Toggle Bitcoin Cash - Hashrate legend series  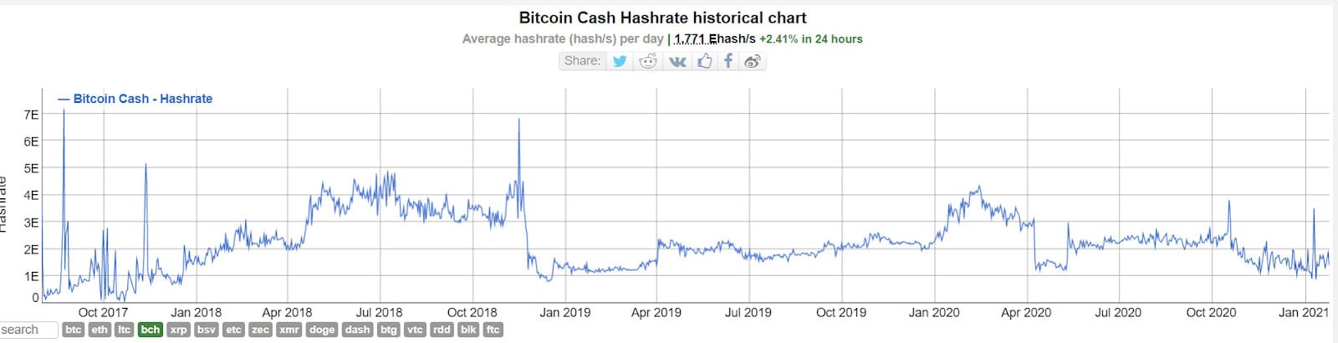135,99
